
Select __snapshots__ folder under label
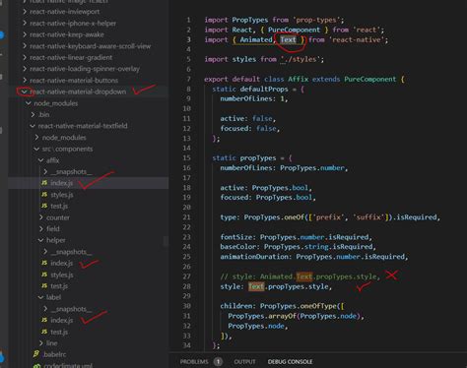click(x=71, y=309)
